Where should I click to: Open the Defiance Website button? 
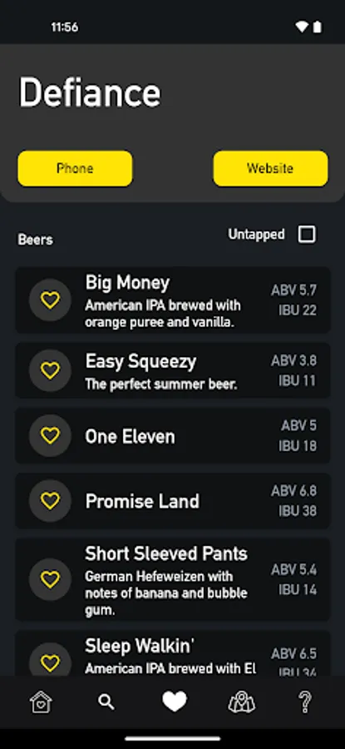(x=270, y=169)
